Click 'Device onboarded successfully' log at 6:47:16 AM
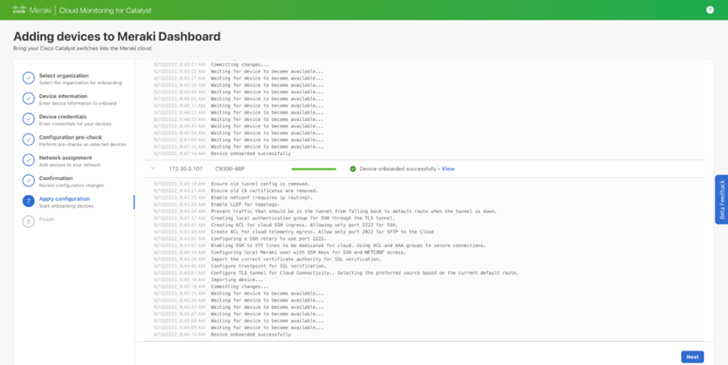The image size is (728, 365). tap(251, 153)
